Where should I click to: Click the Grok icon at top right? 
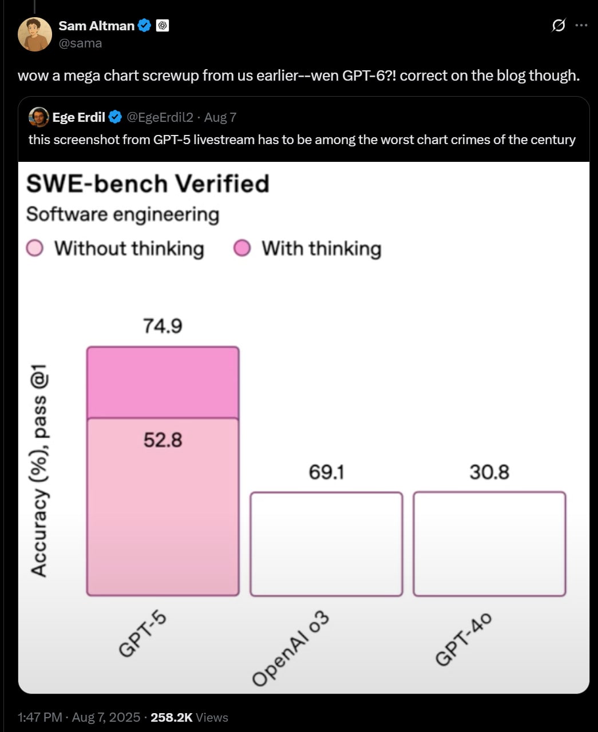pyautogui.click(x=559, y=26)
